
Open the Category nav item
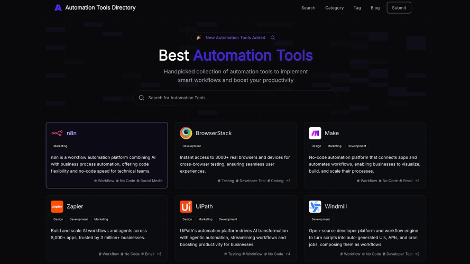334,8
